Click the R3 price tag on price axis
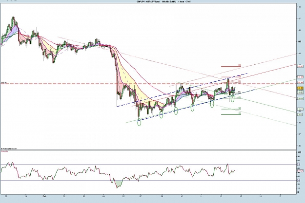 click(x=300, y=66)
